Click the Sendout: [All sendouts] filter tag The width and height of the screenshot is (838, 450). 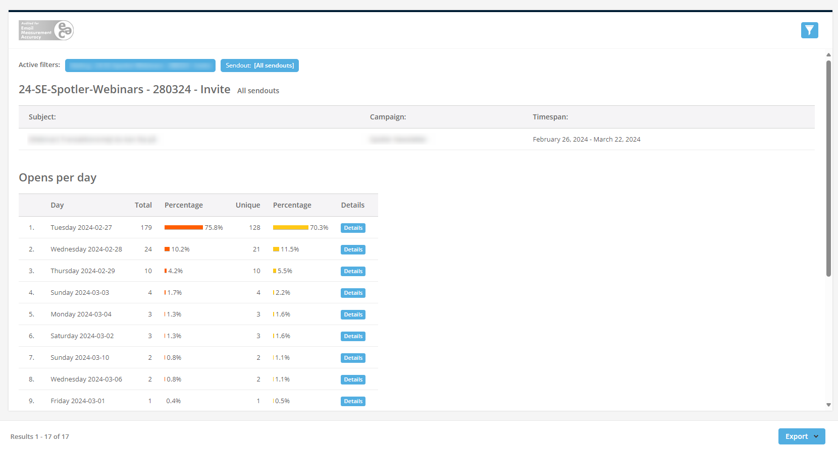[x=259, y=66]
